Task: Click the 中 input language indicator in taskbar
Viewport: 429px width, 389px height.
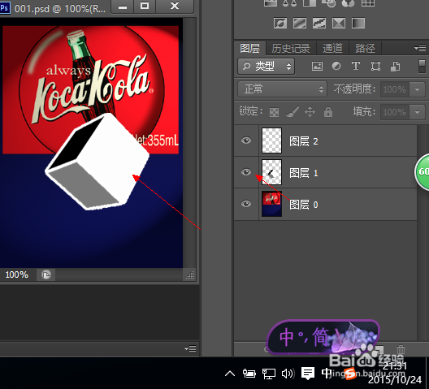Action: [x=327, y=373]
